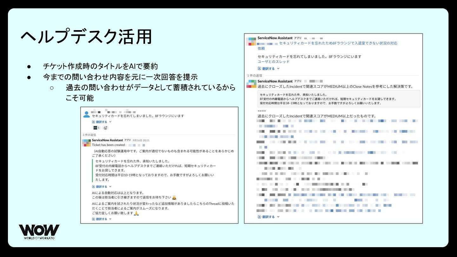Click the translate icon below ご協力宜しくお願い致します
The height and width of the screenshot is (257, 457).
pos(94,219)
